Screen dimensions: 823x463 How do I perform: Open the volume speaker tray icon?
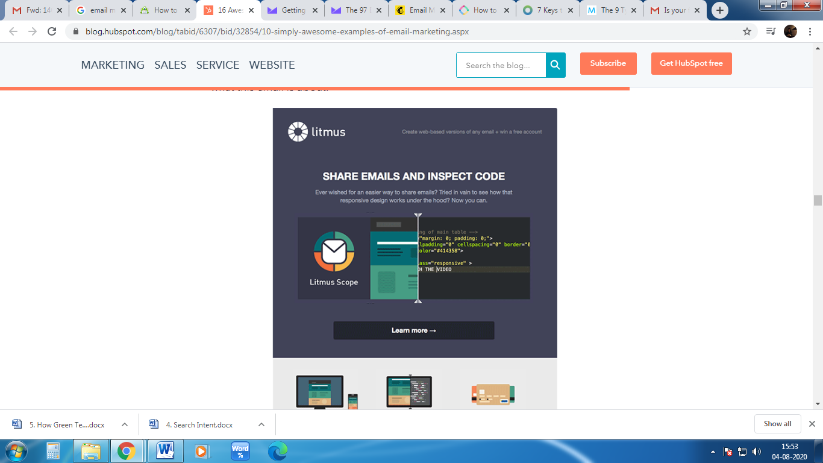757,452
